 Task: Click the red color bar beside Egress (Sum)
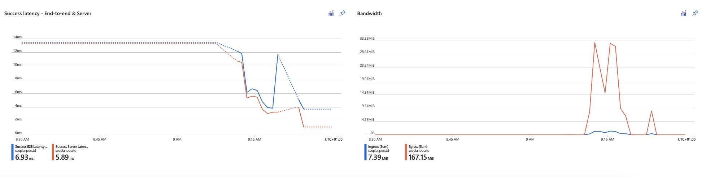406,152
